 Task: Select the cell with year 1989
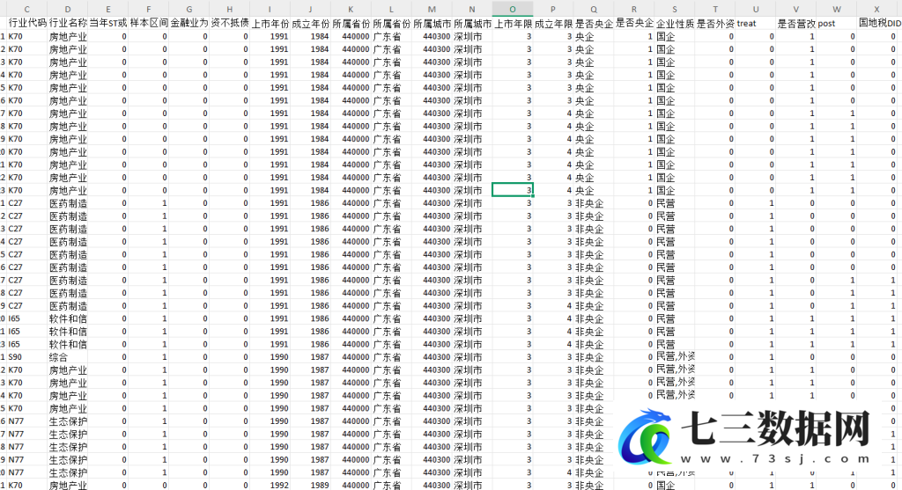pos(311,486)
